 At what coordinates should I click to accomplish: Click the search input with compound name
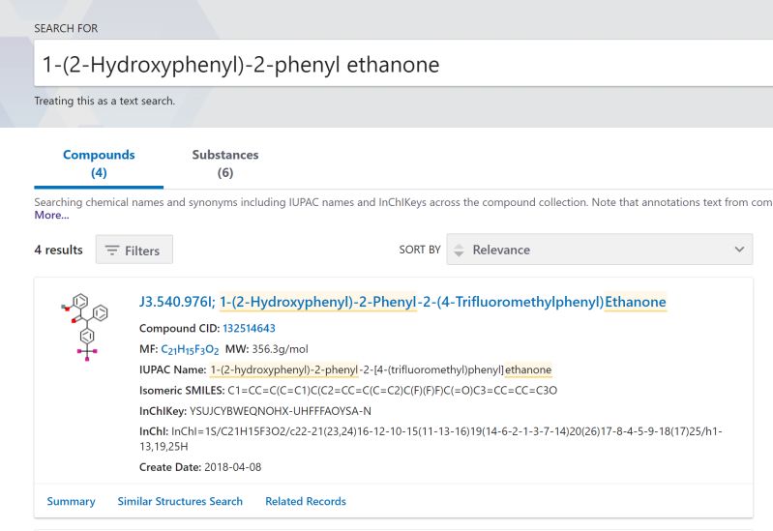pyautogui.click(x=403, y=64)
